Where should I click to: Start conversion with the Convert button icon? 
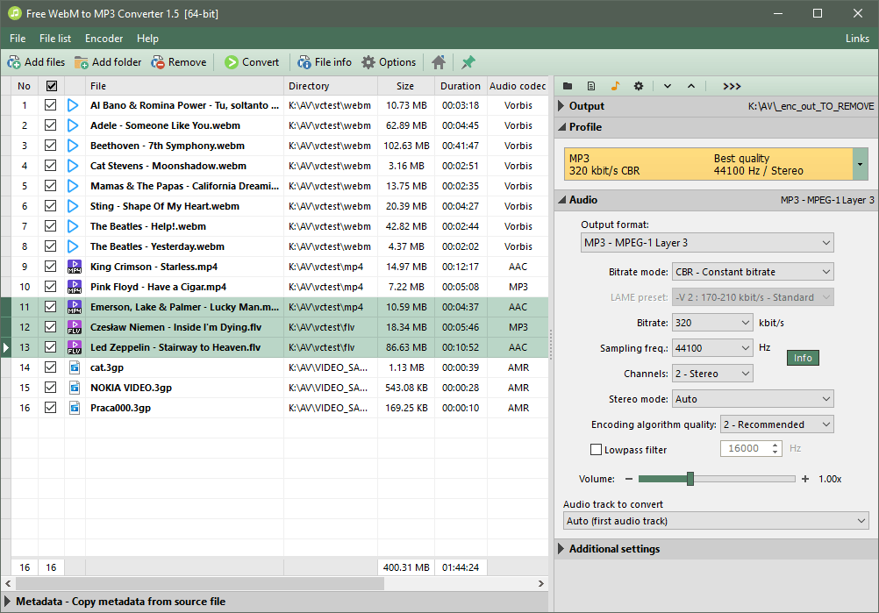(233, 62)
